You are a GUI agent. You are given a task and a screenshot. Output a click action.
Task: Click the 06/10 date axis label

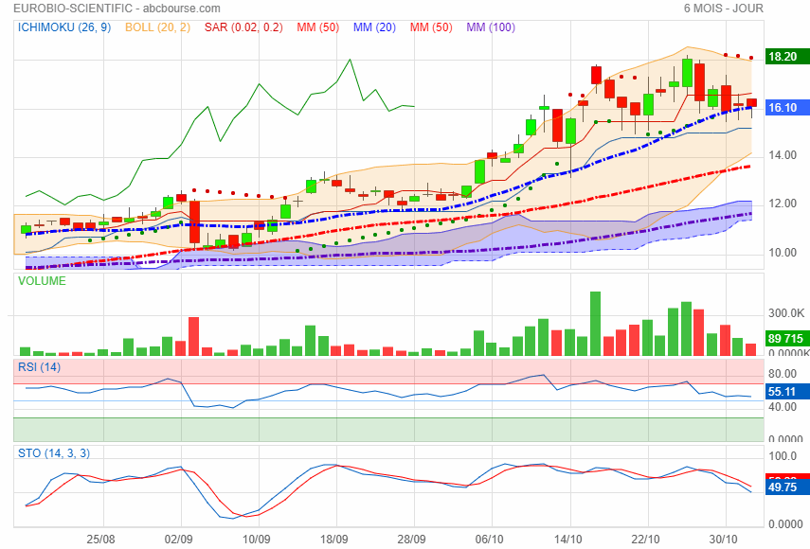click(x=489, y=540)
